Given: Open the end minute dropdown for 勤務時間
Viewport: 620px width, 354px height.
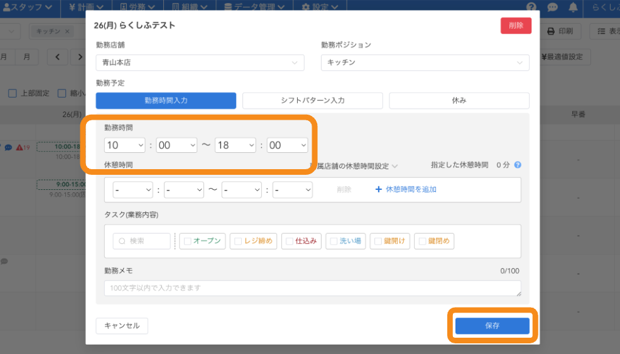Looking at the screenshot, I should coord(287,145).
